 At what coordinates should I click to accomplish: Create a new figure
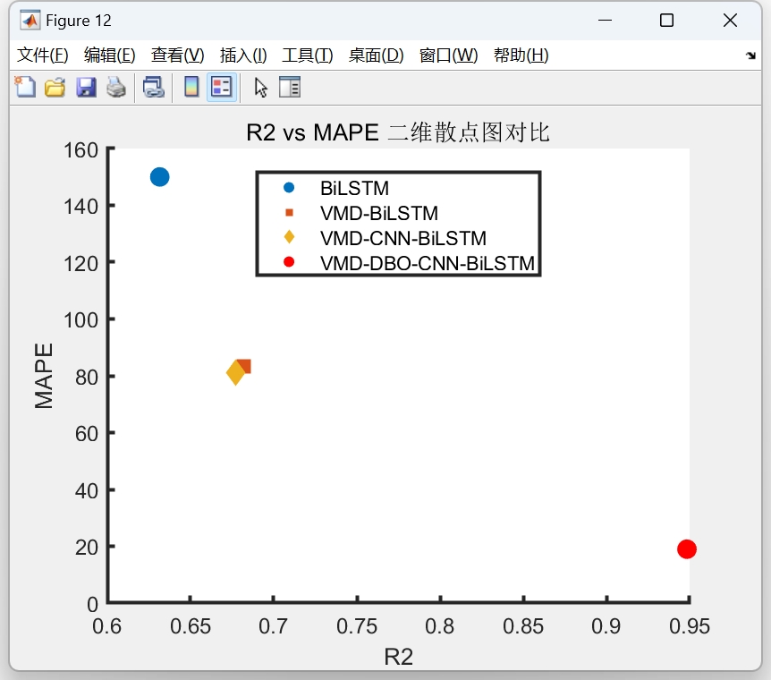(x=24, y=87)
